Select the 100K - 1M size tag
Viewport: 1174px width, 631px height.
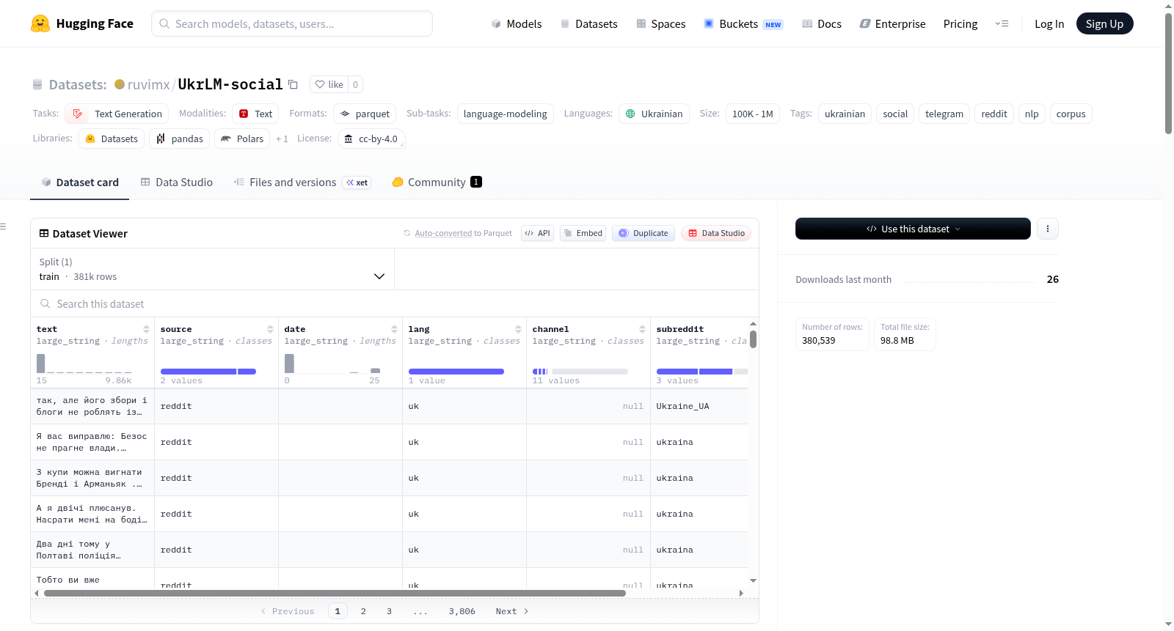[753, 114]
